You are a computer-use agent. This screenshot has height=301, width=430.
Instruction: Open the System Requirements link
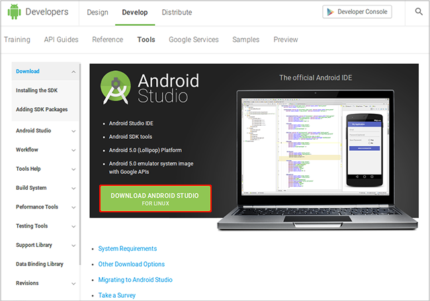pyautogui.click(x=128, y=248)
